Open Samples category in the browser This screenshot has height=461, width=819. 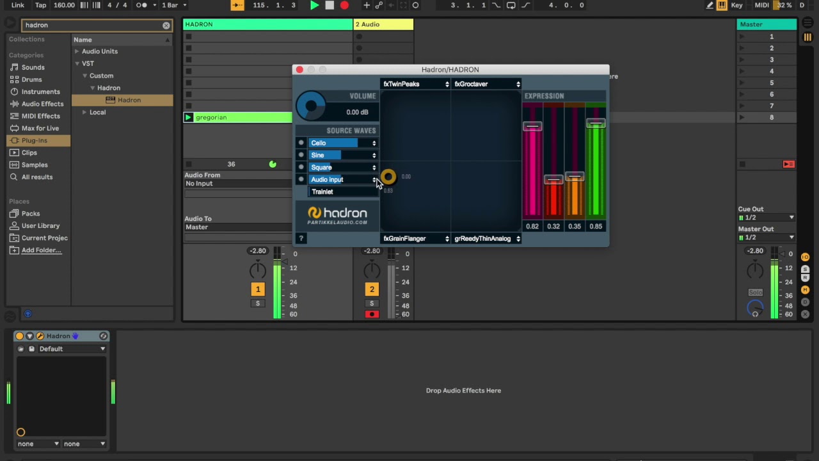pyautogui.click(x=35, y=165)
